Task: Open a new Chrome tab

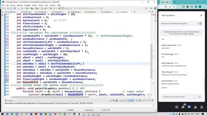Action: point(175,2)
